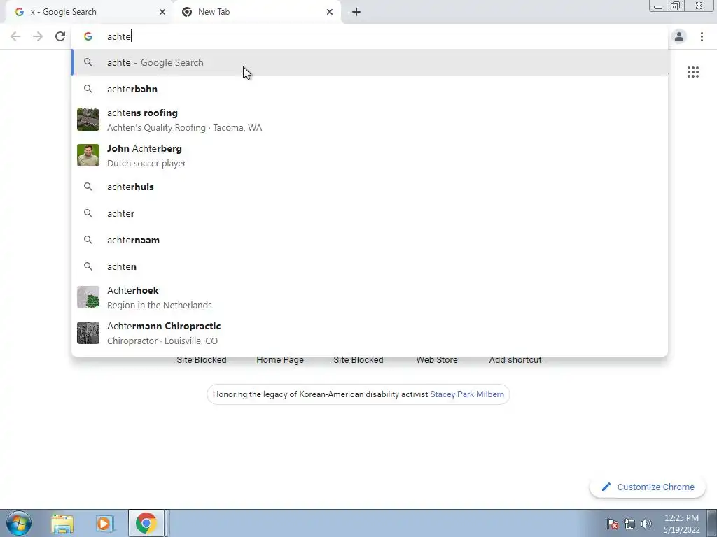Pick the 'achternaam' suggestion

(x=370, y=240)
